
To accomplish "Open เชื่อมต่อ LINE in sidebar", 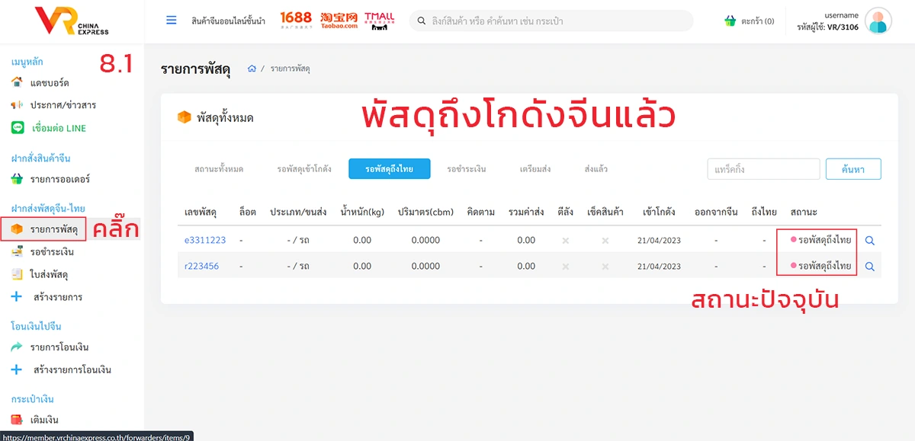I will coord(59,128).
